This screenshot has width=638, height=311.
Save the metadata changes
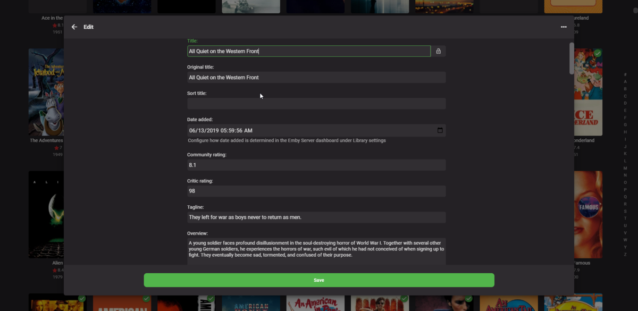[319, 280]
